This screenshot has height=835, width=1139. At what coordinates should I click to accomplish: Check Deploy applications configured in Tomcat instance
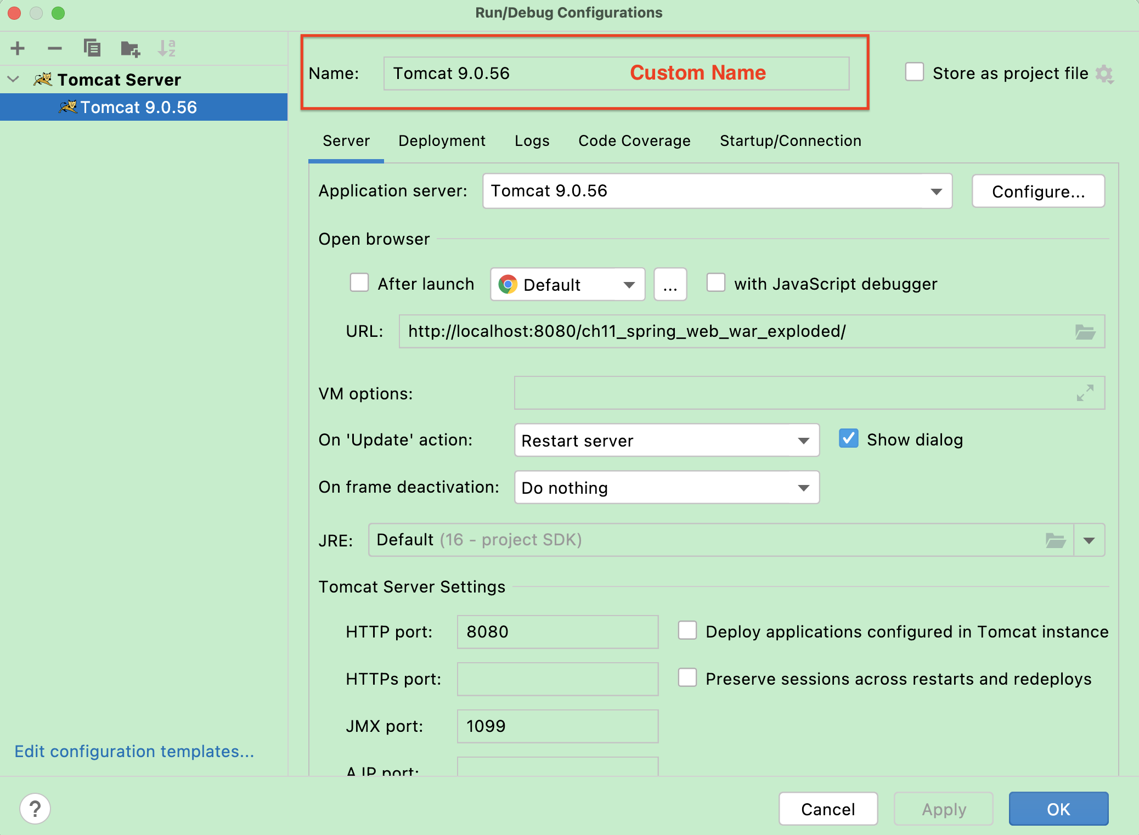(x=687, y=630)
